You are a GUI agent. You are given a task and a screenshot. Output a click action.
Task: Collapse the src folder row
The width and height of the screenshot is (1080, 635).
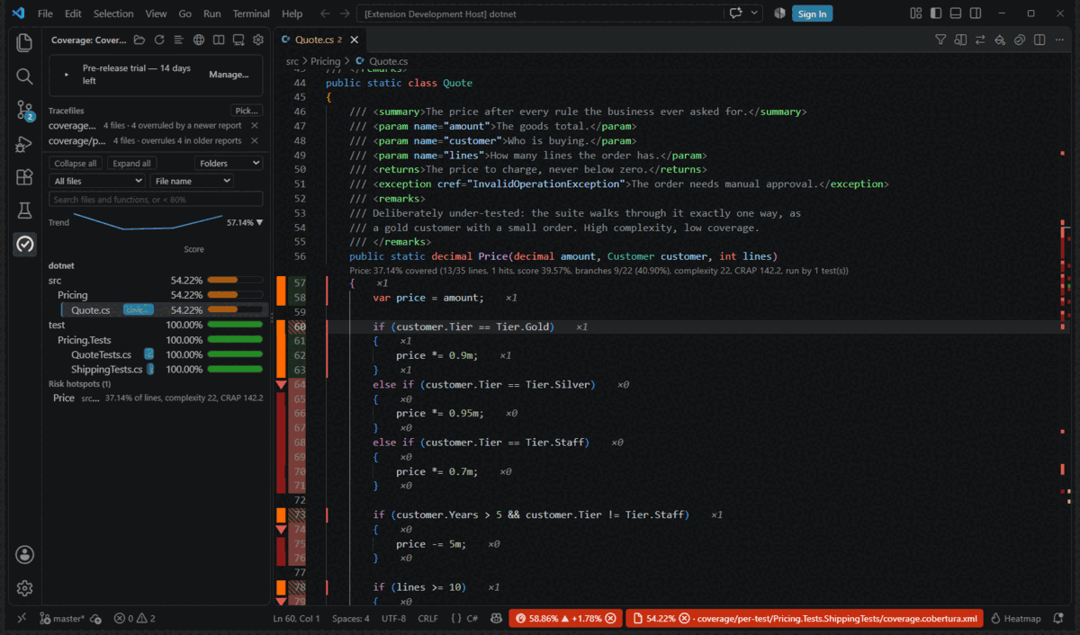(156, 281)
